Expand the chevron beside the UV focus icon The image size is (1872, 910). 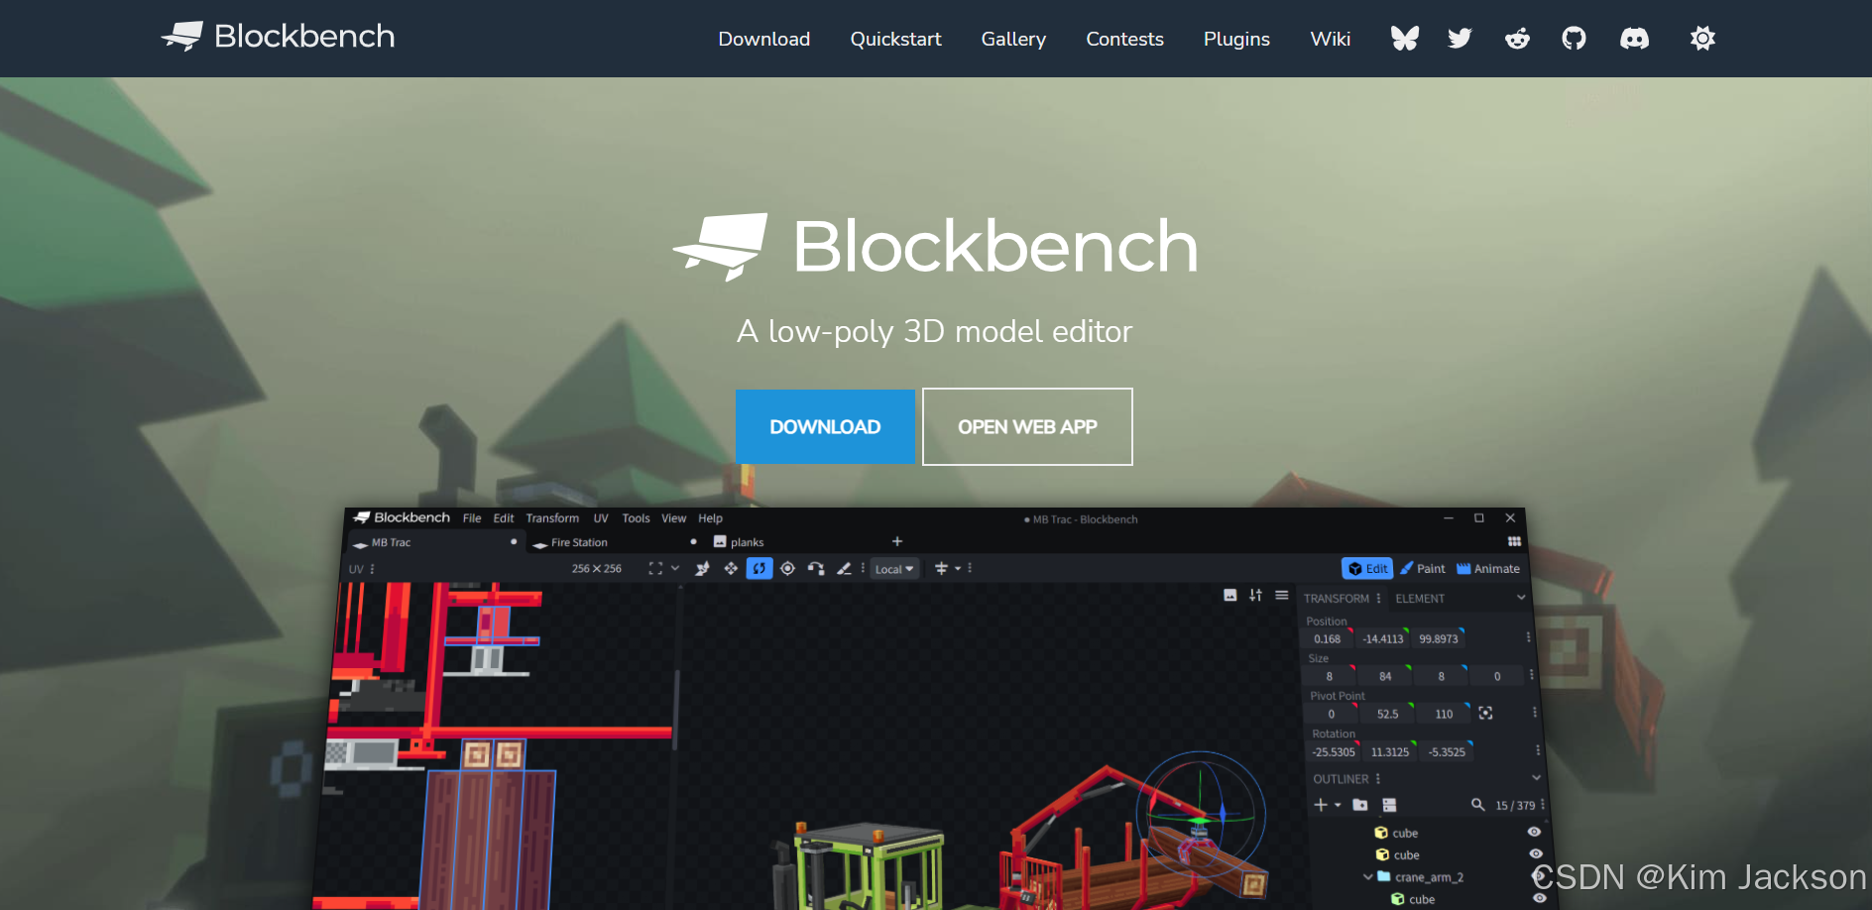[x=675, y=568]
